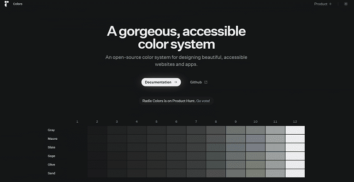Click the arrow inside Documentation button
This screenshot has width=354, height=182.
tap(176, 82)
